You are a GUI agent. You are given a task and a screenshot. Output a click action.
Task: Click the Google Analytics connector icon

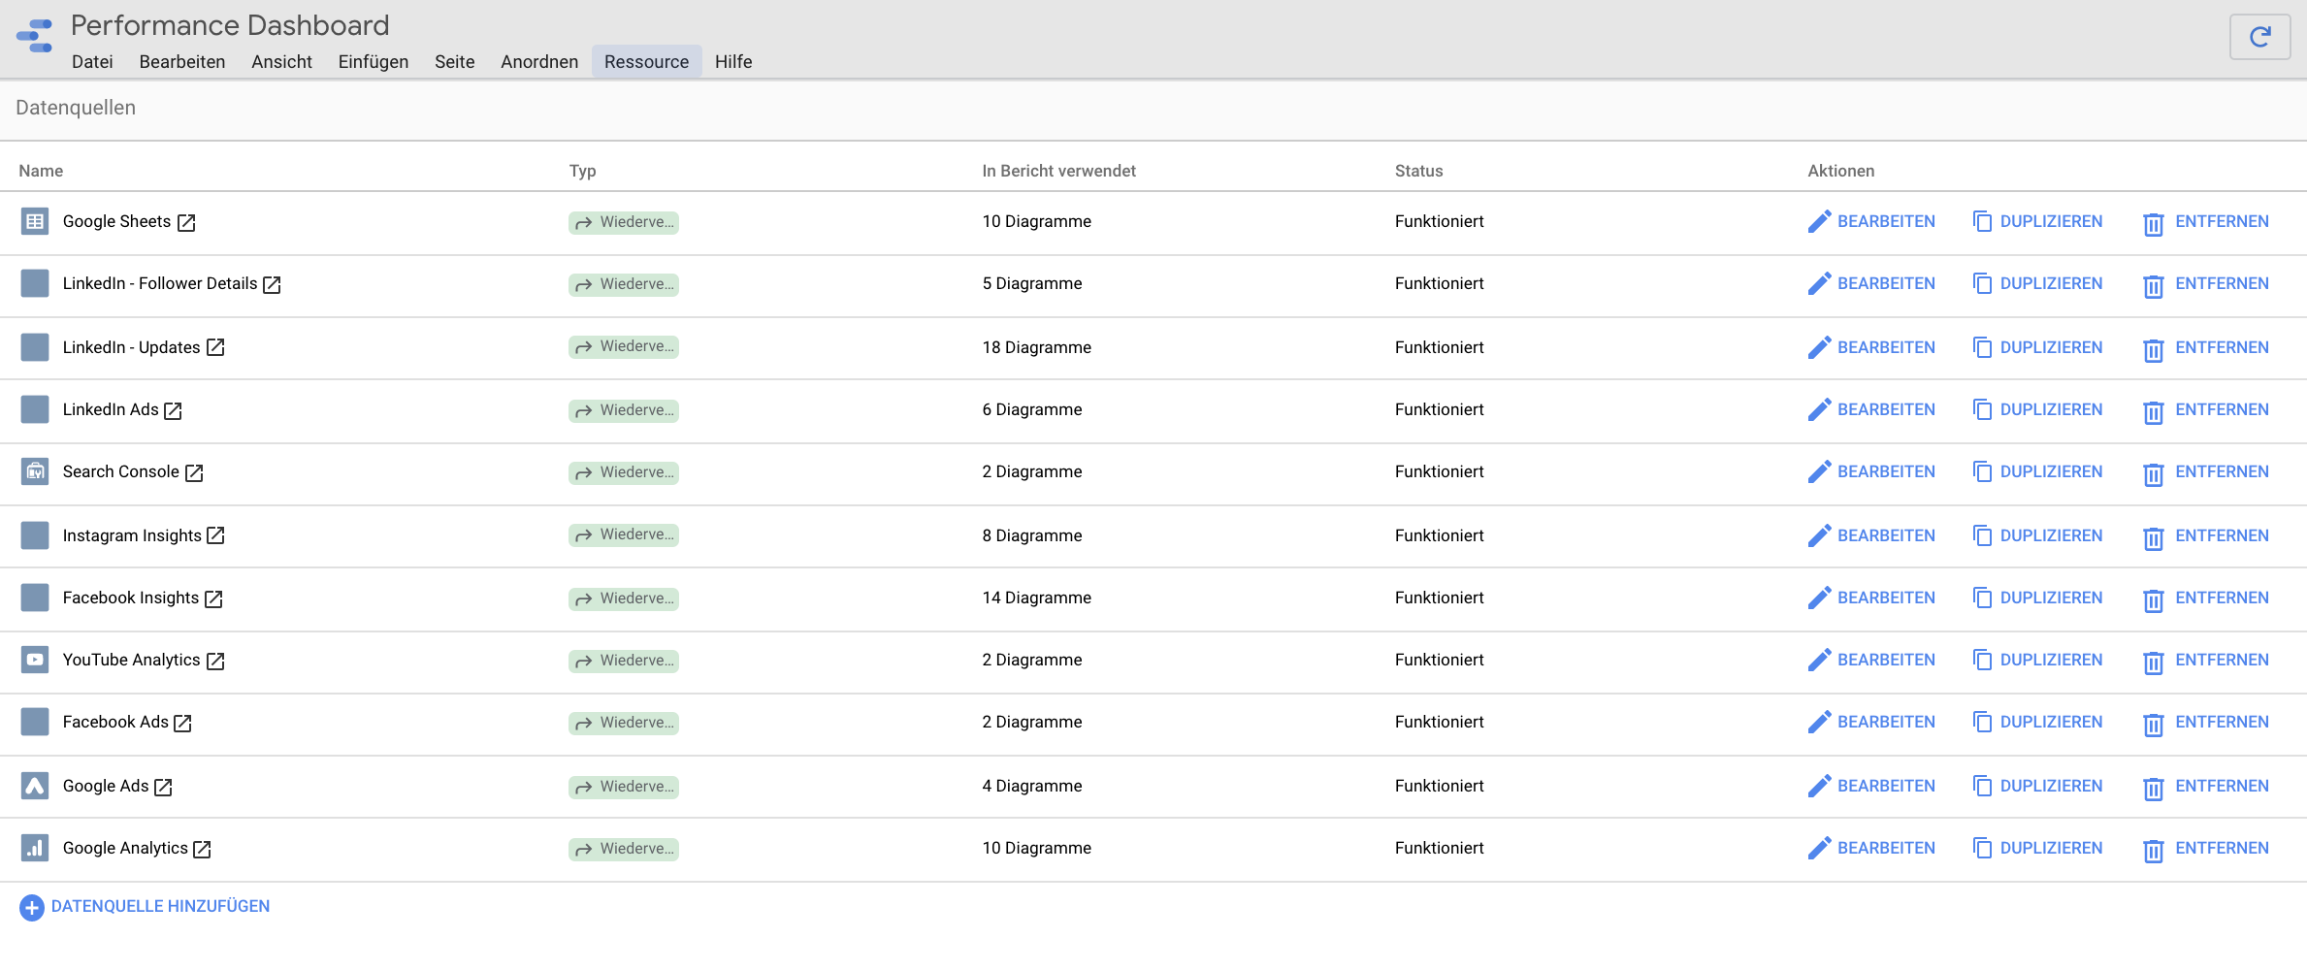point(35,848)
